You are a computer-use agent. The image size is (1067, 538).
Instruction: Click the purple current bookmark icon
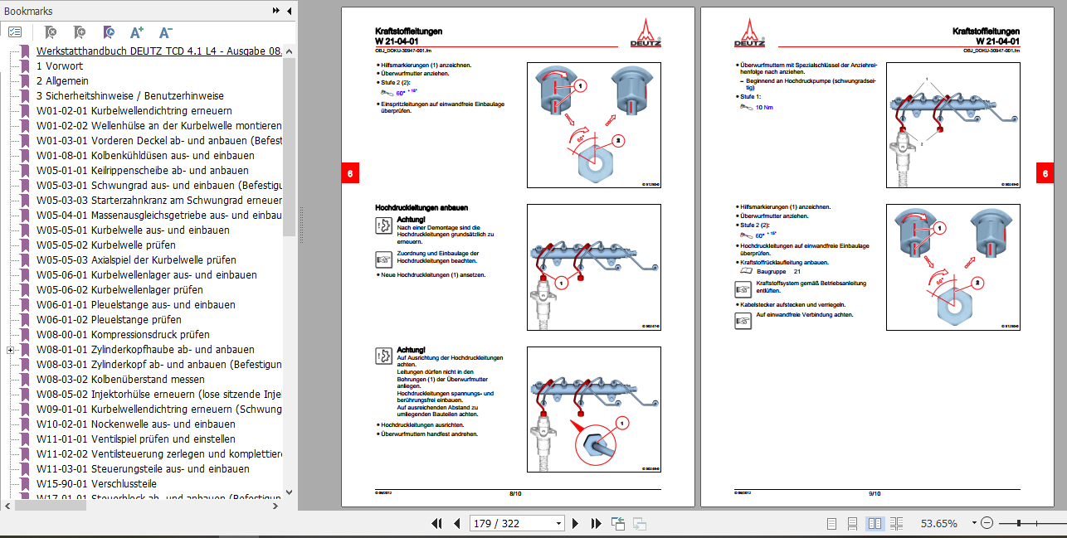(109, 32)
